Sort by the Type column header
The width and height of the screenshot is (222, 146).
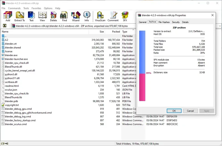[x=128, y=32]
